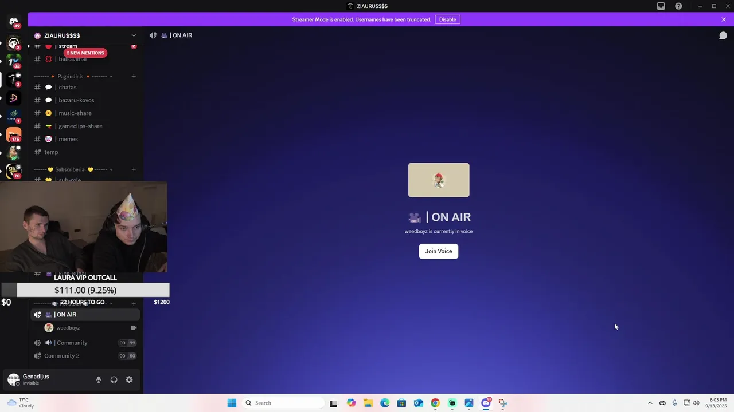The image size is (734, 412).
Task: Open the music-share channel
Action: (85, 113)
